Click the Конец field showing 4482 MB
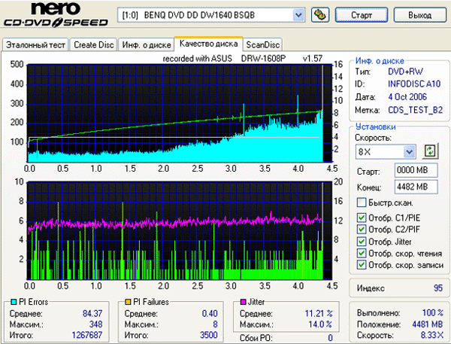Image resolution: width=451 pixels, height=344 pixels. (x=410, y=186)
